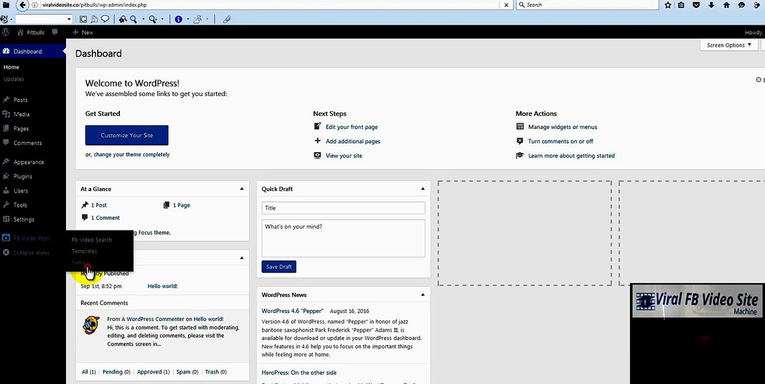The height and width of the screenshot is (384, 765).
Task: Click the Pocket icon in the browser toolbar
Action: [x=696, y=5]
